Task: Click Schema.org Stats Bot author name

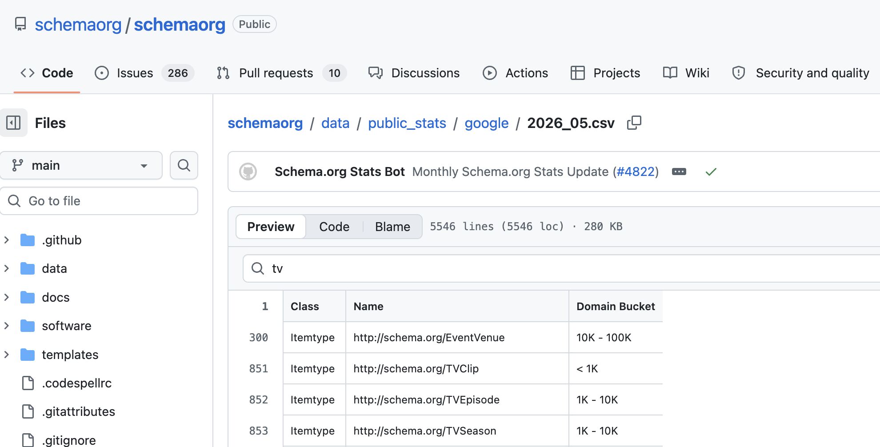Action: tap(340, 172)
